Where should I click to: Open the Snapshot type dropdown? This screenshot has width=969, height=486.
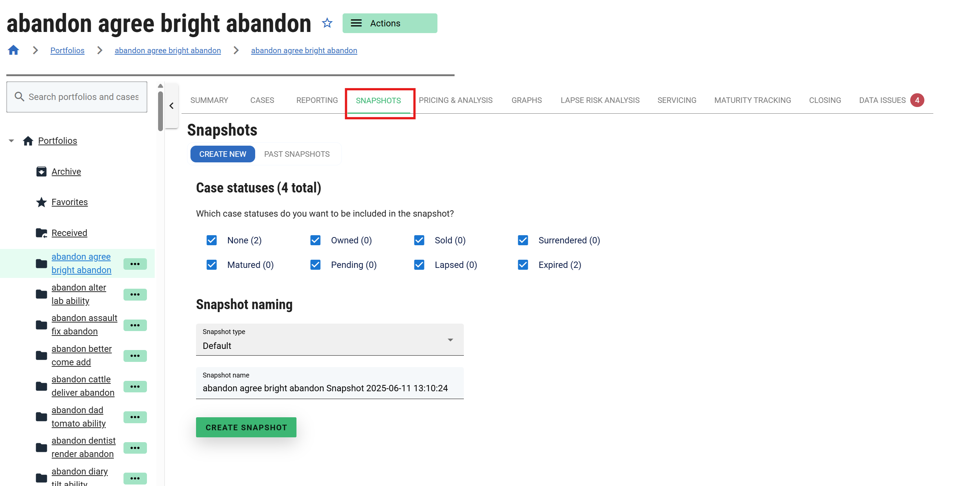pos(330,340)
